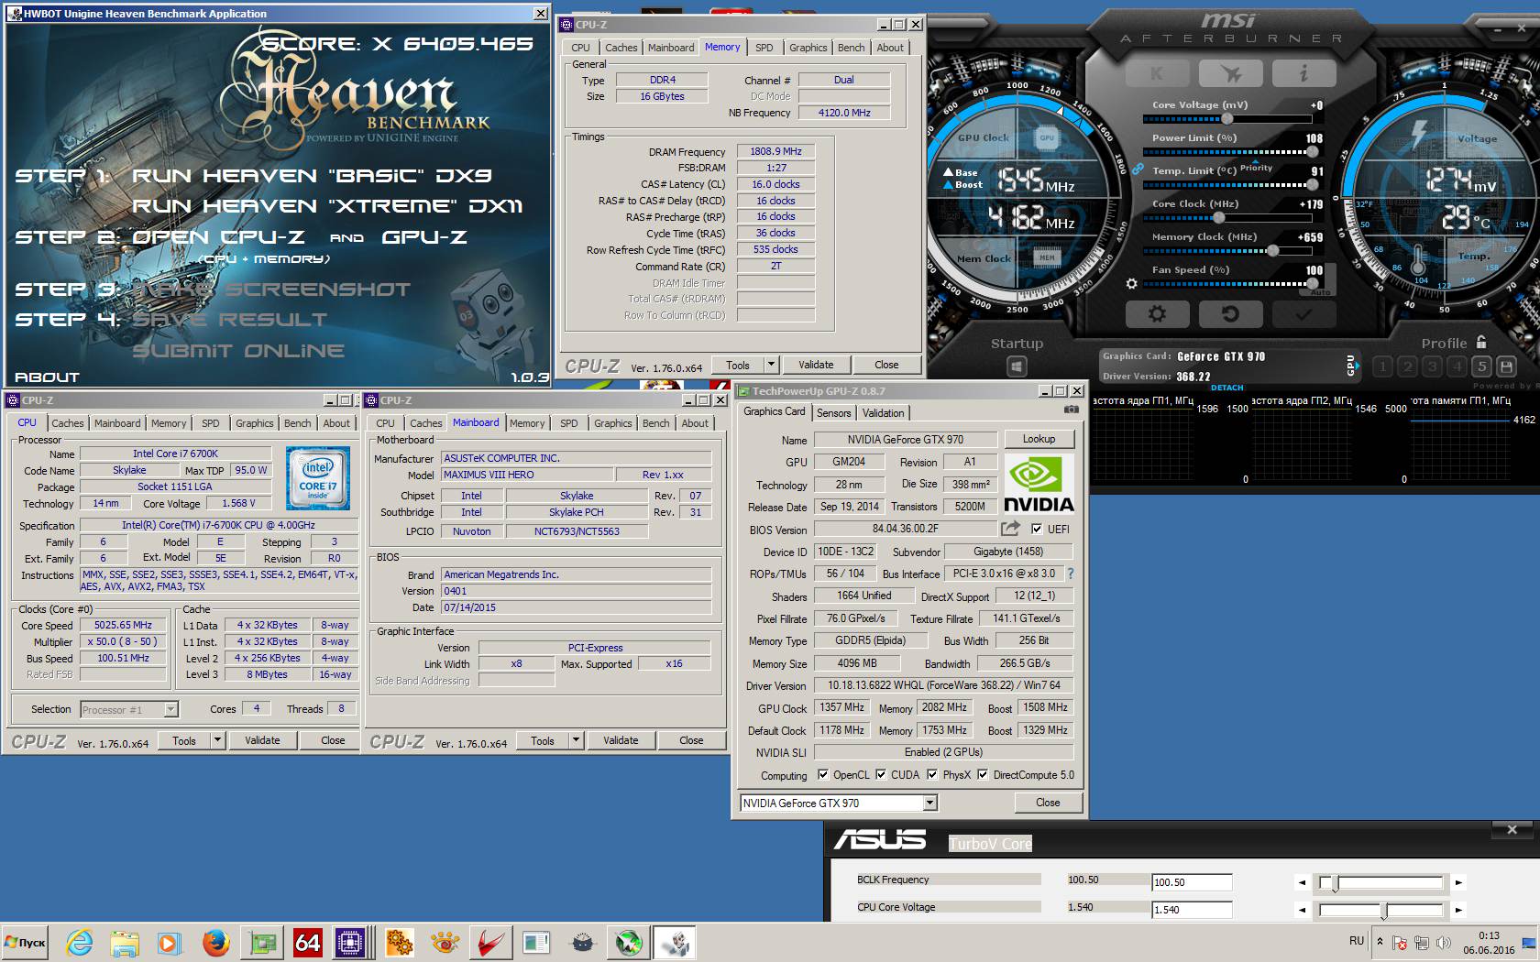Open Bench tab in Mainboard CPU-Z window

(x=655, y=423)
